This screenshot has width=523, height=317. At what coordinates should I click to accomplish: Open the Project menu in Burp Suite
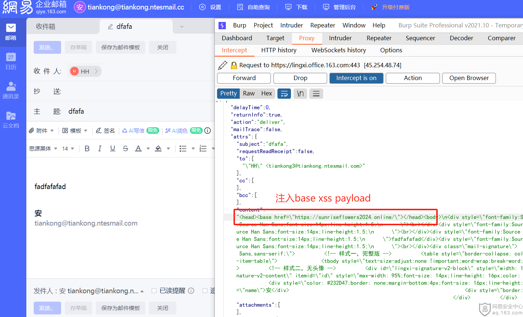pyautogui.click(x=263, y=25)
